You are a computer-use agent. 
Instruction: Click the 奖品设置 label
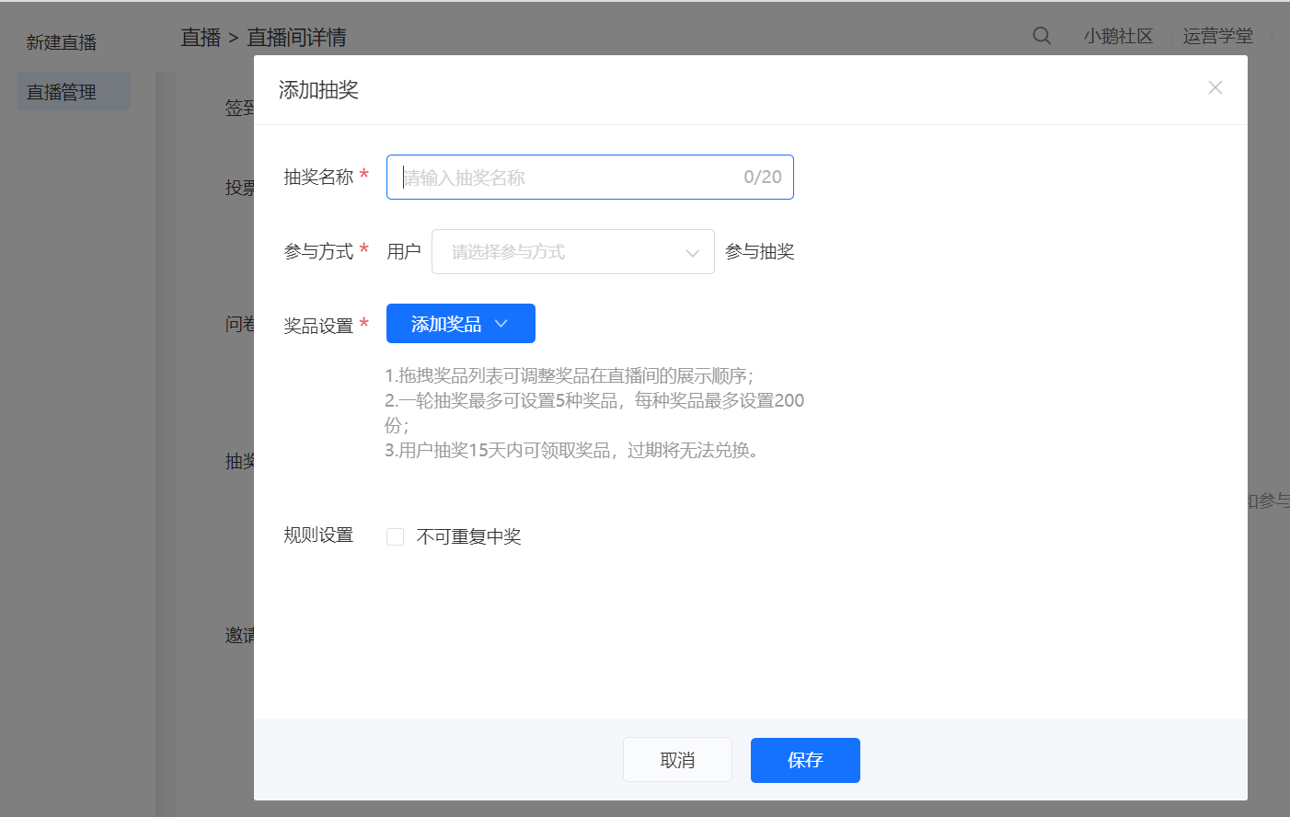pyautogui.click(x=318, y=326)
